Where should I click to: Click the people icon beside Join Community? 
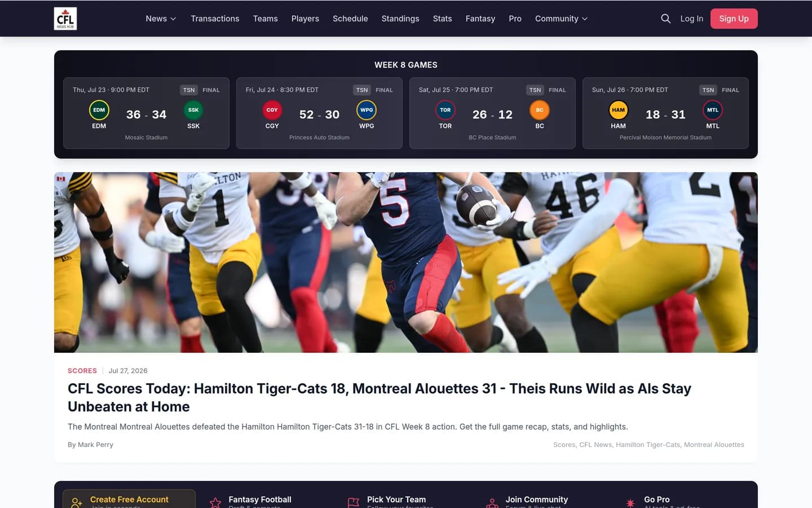492,502
